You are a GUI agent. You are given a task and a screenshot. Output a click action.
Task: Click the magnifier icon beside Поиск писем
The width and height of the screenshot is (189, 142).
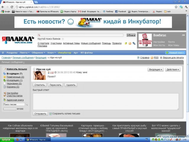(x=27, y=104)
